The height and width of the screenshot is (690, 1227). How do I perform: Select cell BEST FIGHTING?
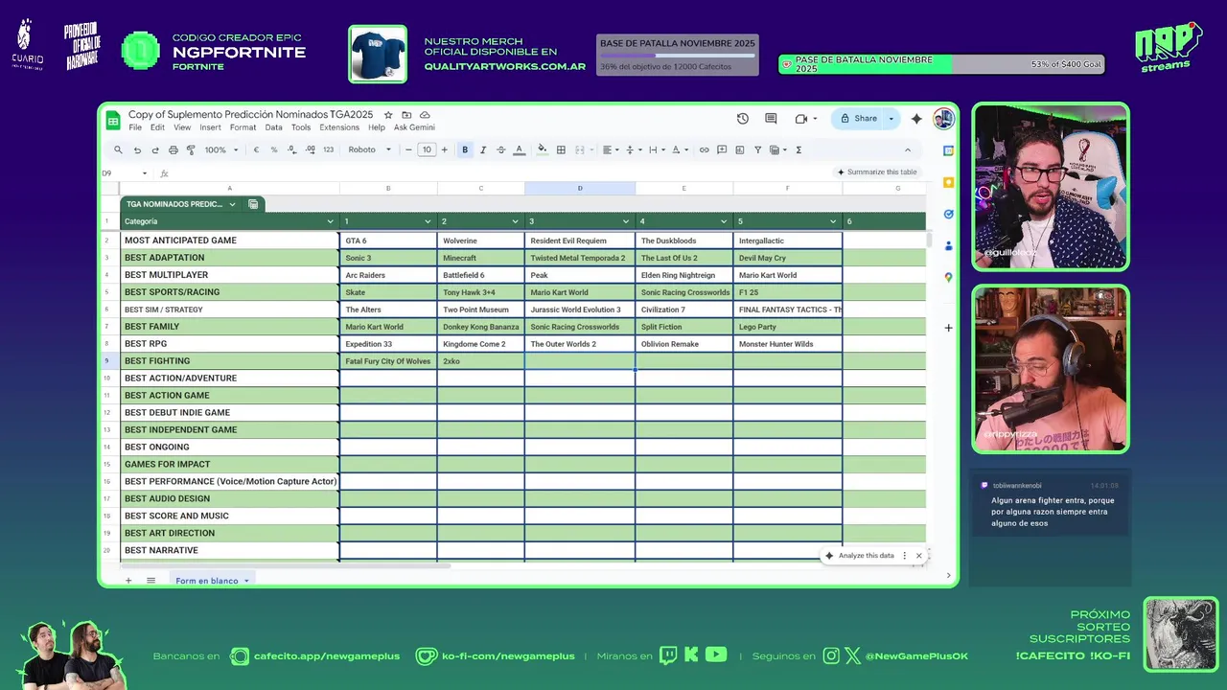230,361
